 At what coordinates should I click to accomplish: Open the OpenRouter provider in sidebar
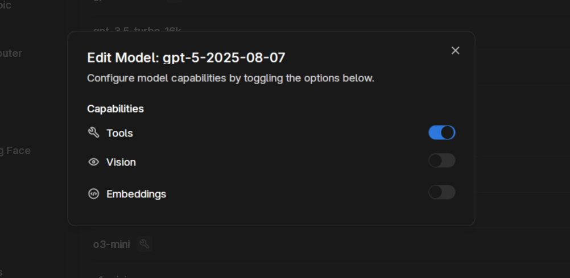[x=10, y=53]
